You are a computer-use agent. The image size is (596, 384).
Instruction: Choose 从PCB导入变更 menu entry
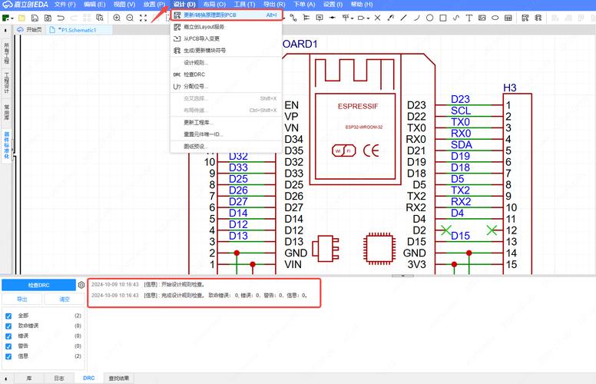(x=226, y=38)
